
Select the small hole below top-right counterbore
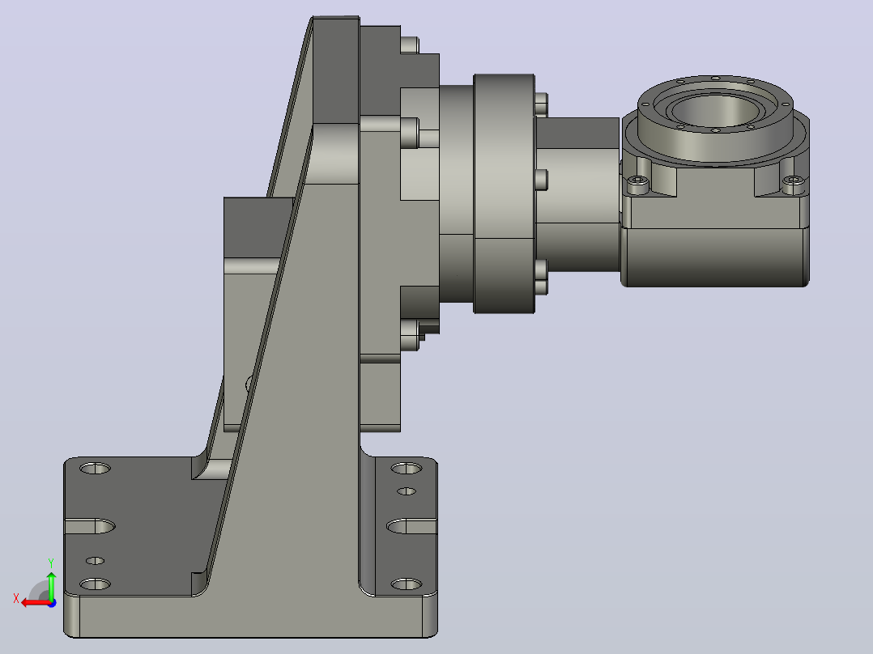click(407, 491)
